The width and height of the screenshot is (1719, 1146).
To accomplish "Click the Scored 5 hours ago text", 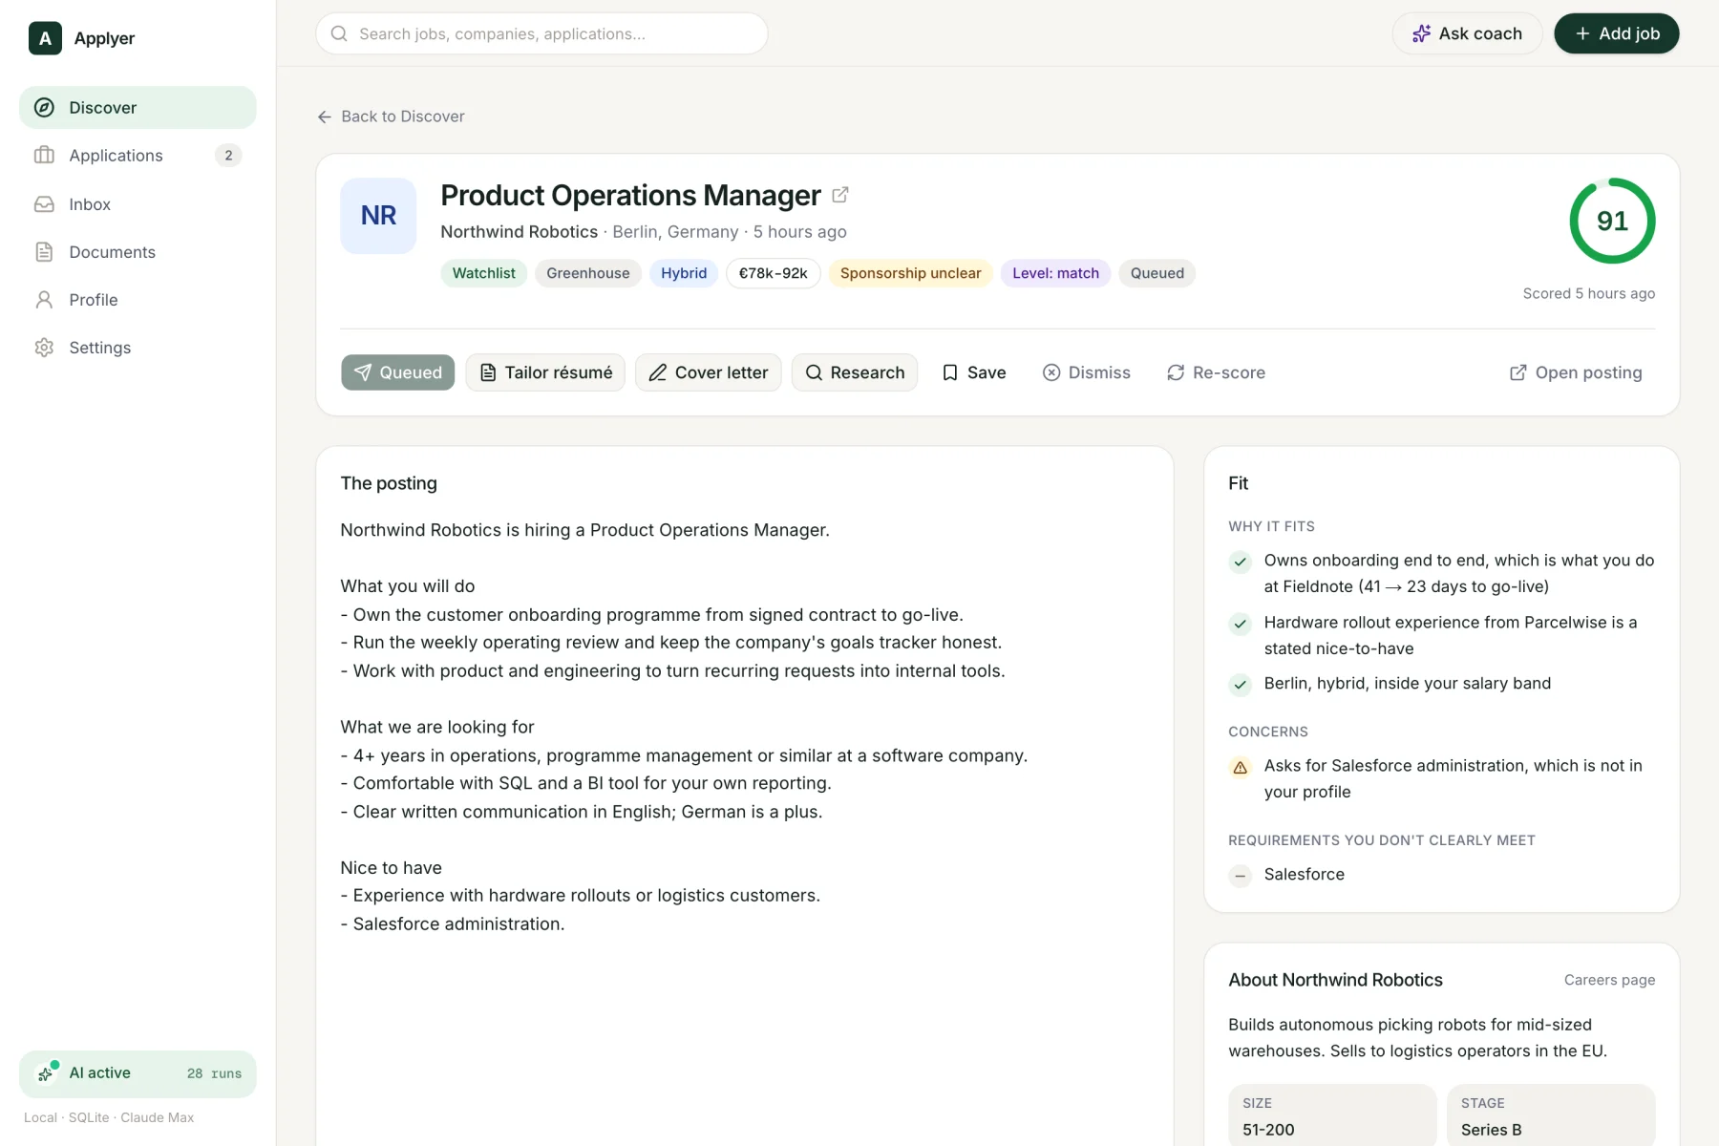I will (x=1588, y=294).
